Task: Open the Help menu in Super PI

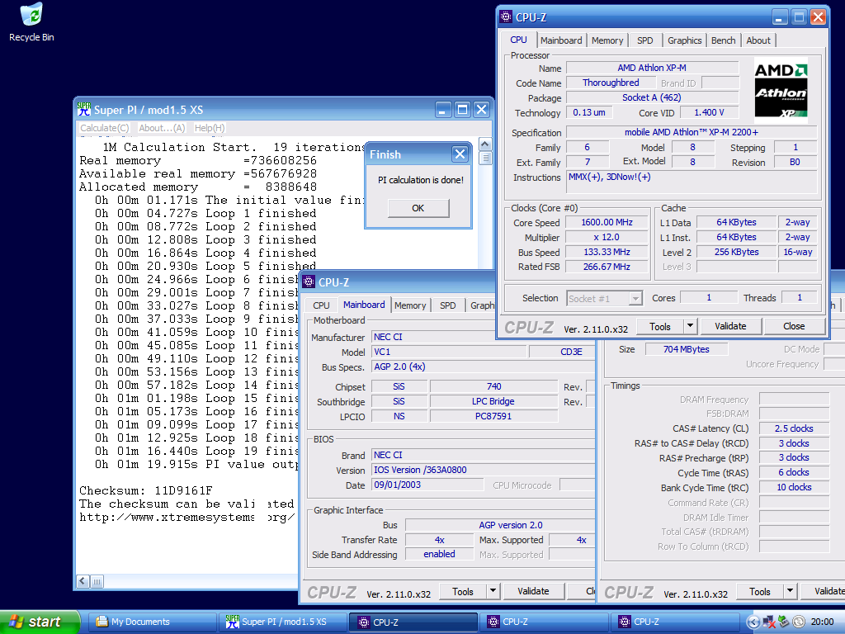Action: pyautogui.click(x=210, y=128)
